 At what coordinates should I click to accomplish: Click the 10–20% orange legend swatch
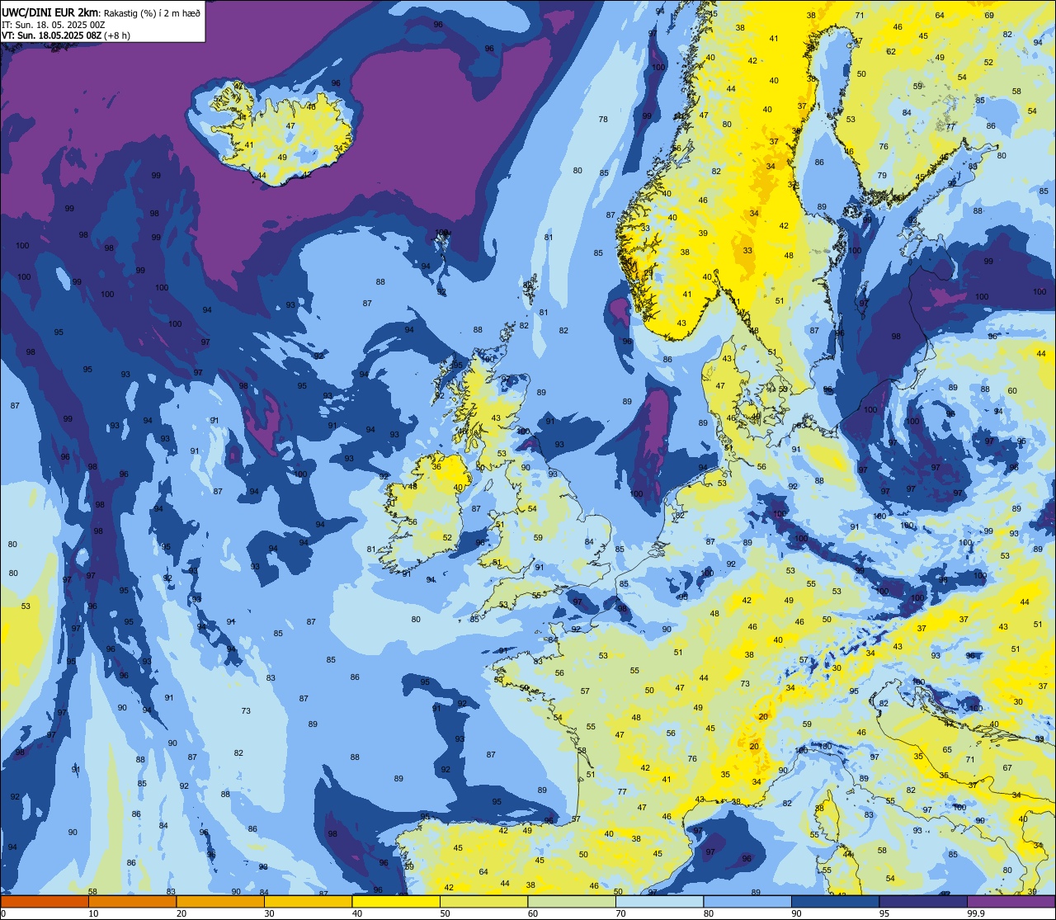132,901
